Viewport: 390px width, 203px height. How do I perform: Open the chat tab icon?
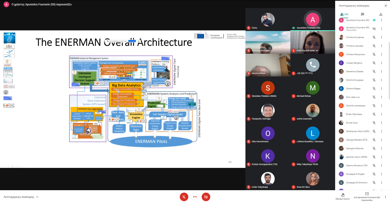[362, 14]
